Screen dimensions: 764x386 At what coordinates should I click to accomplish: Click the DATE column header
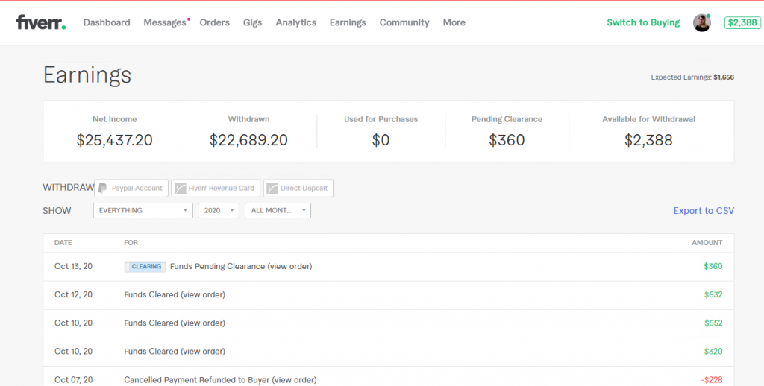[x=63, y=242]
